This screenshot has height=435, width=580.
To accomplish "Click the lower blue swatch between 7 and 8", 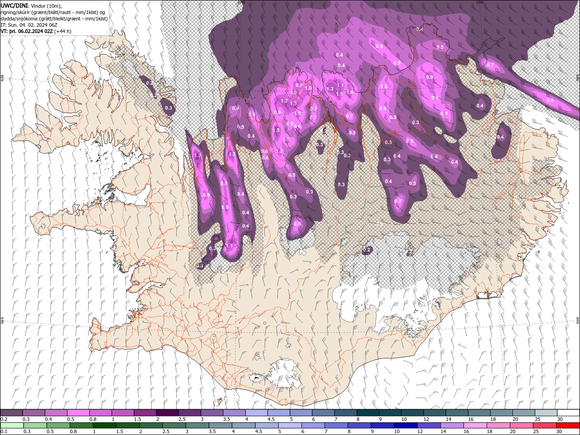I will coord(336,425).
